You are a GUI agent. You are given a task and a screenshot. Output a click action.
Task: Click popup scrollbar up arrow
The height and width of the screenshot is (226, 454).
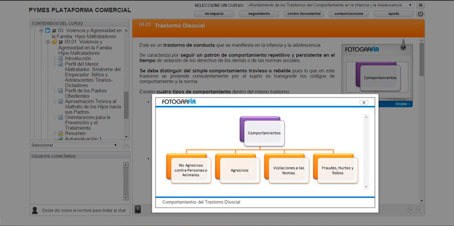(367, 117)
